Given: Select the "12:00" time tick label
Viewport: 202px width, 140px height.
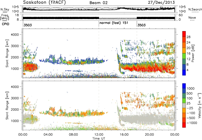Looking at the screenshot, I should coord(99,135).
